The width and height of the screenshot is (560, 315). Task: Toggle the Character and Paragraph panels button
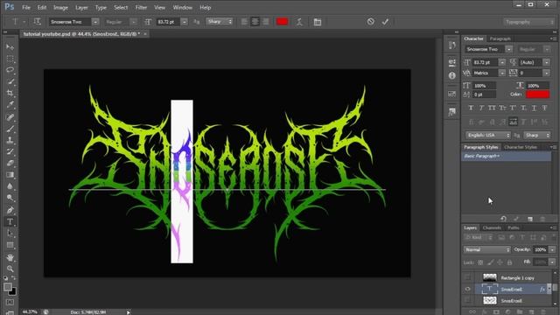[318, 22]
